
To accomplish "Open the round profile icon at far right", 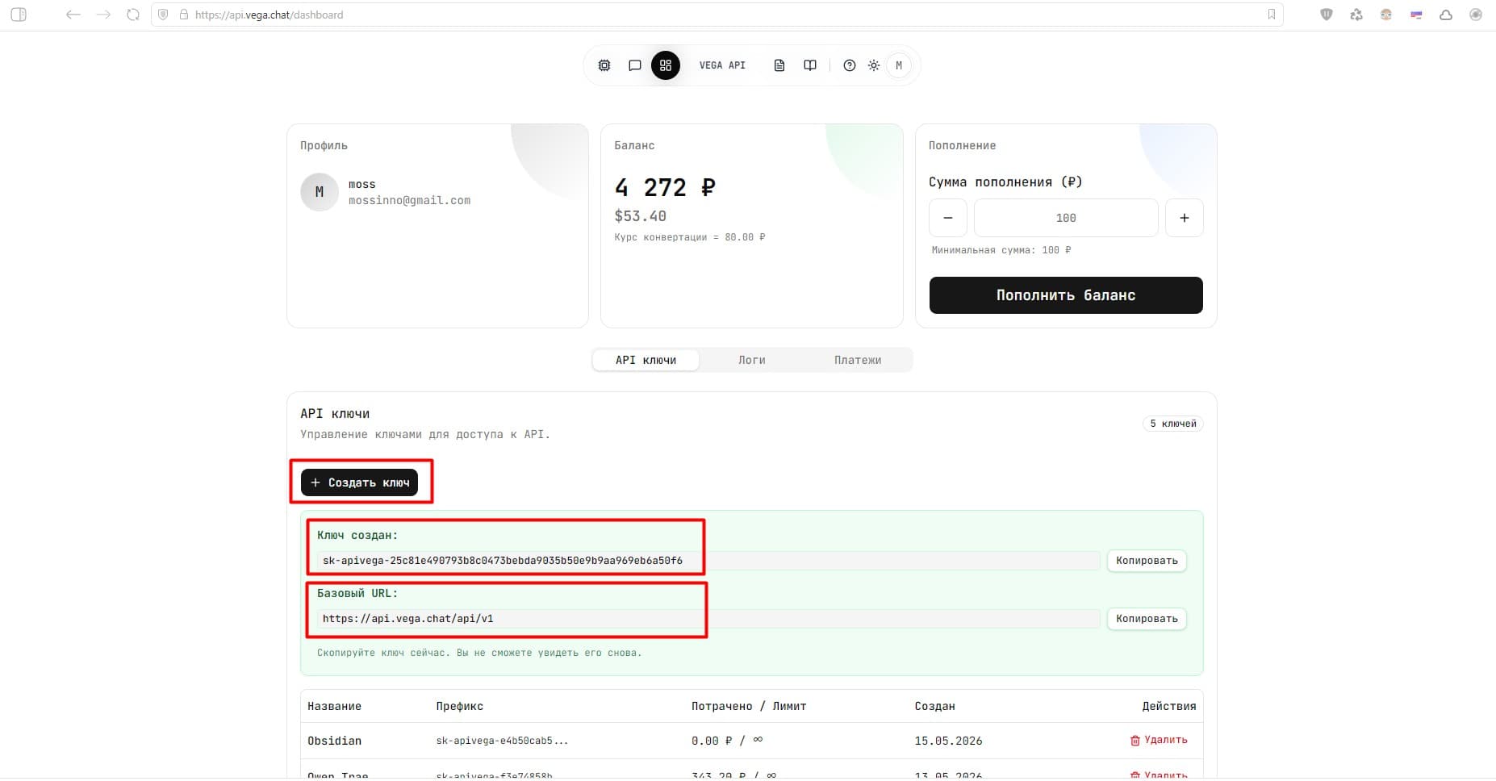I will pos(1476,15).
